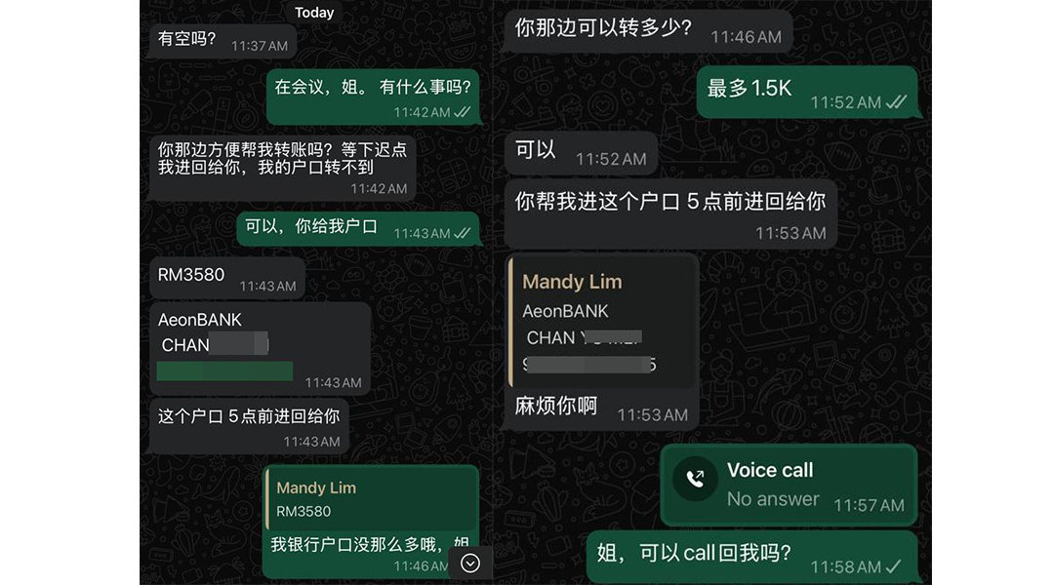Tap the quoted Mandy Lim AeonBANK reply

coord(602,322)
